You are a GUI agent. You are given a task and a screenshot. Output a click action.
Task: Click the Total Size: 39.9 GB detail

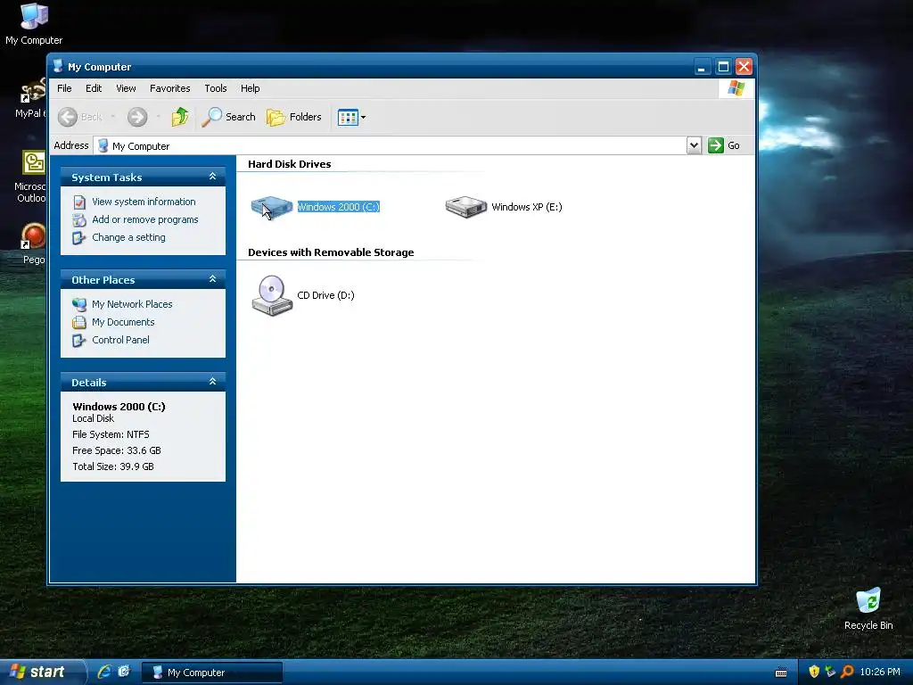(113, 466)
